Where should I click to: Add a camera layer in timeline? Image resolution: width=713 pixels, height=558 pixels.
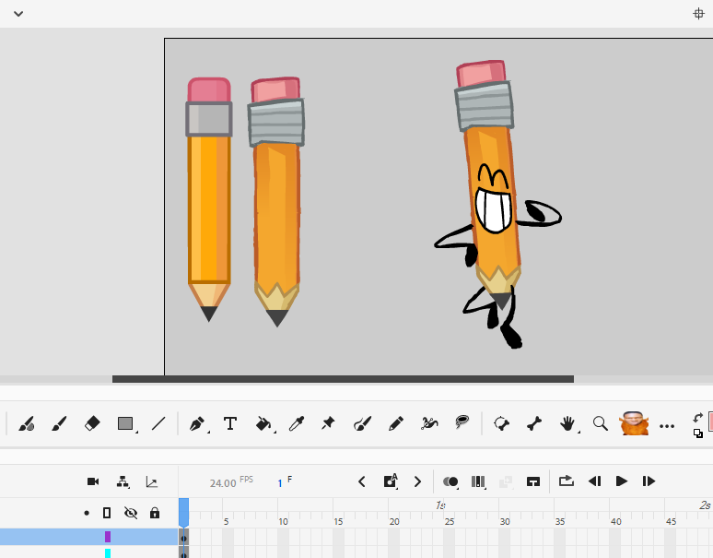coord(93,481)
